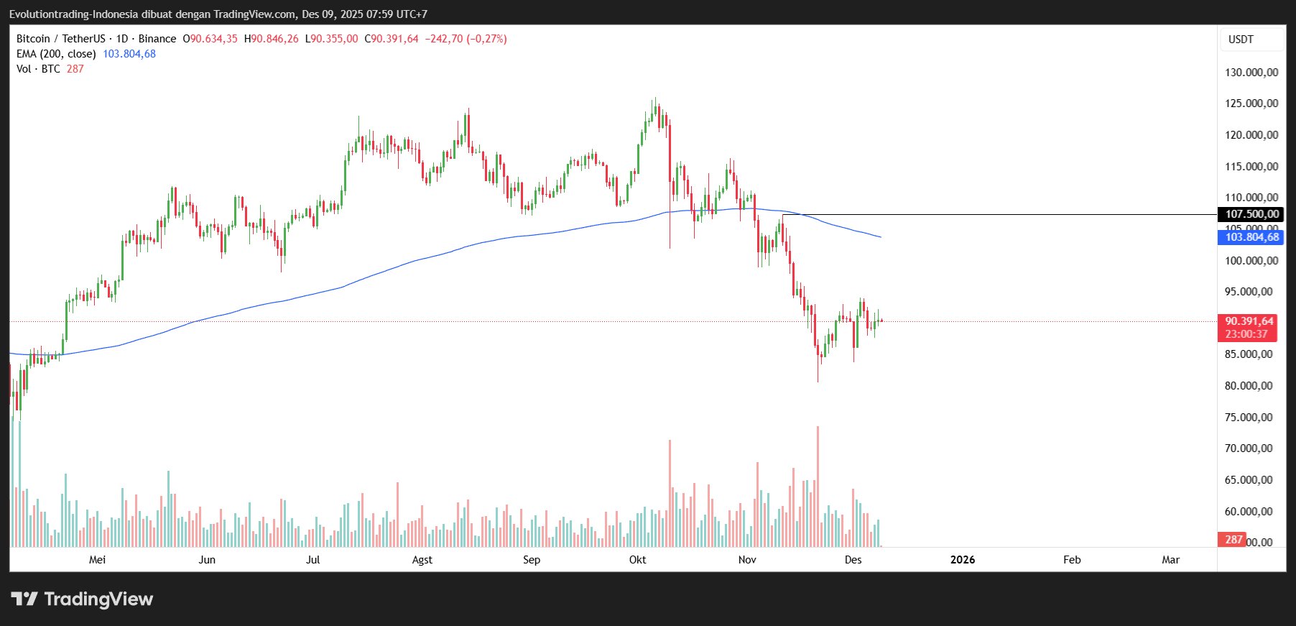Click the 75.000,00 level on the price scale
Viewport: 1296px width, 626px height.
pos(1251,417)
